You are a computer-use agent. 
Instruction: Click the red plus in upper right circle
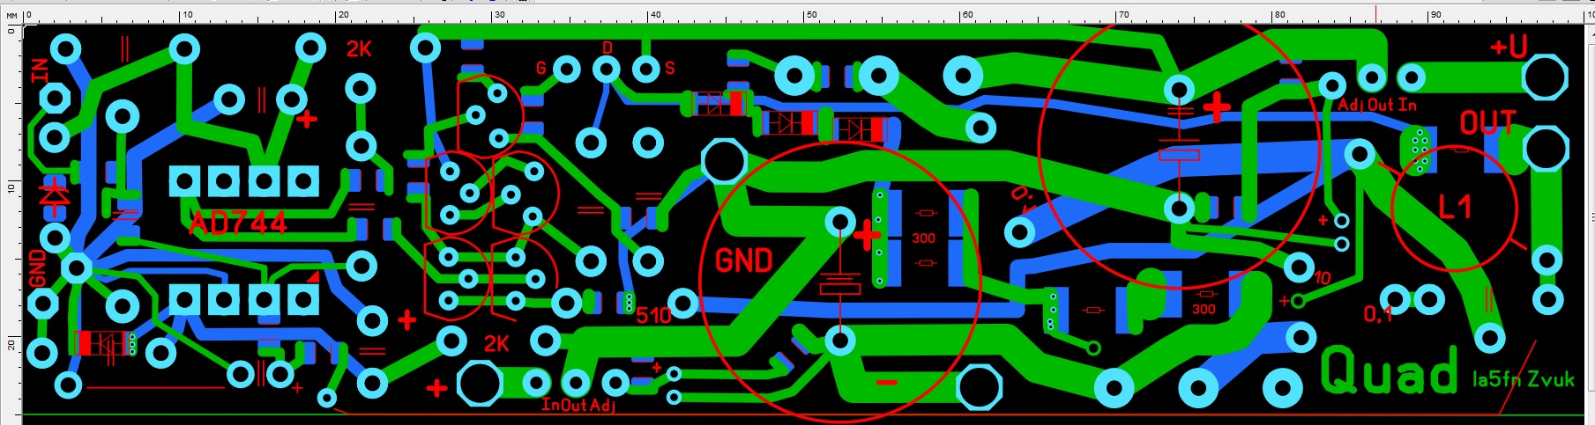coord(1217,108)
